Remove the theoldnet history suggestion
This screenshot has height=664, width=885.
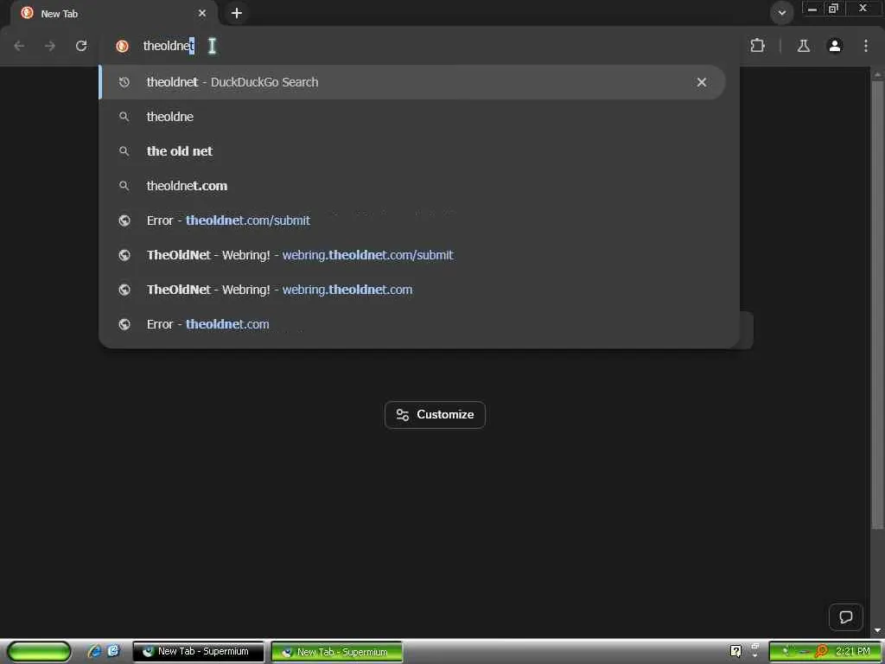tap(702, 82)
